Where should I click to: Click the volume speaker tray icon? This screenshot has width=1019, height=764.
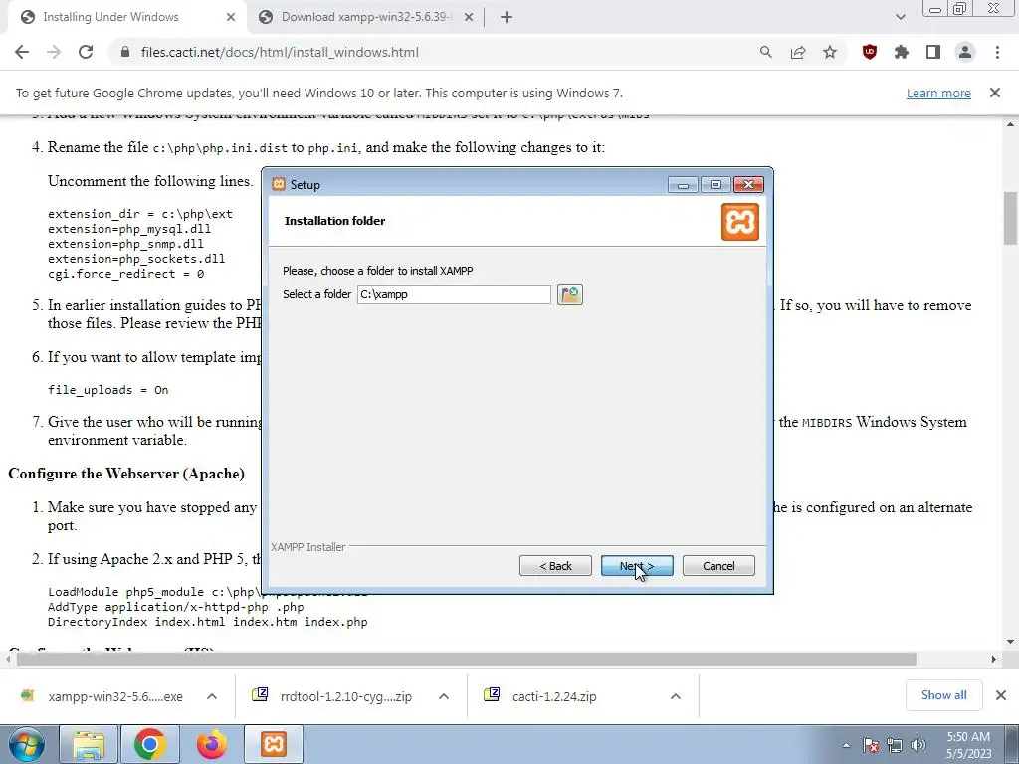pos(918,745)
